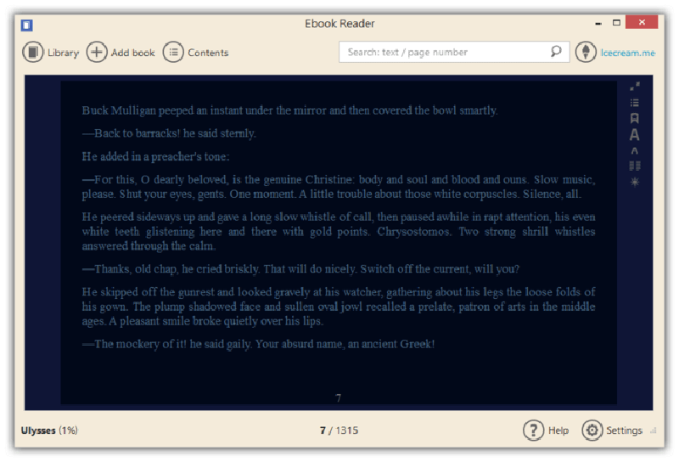Click the window resize grip beside Settings
This screenshot has width=679, height=462.
[654, 431]
